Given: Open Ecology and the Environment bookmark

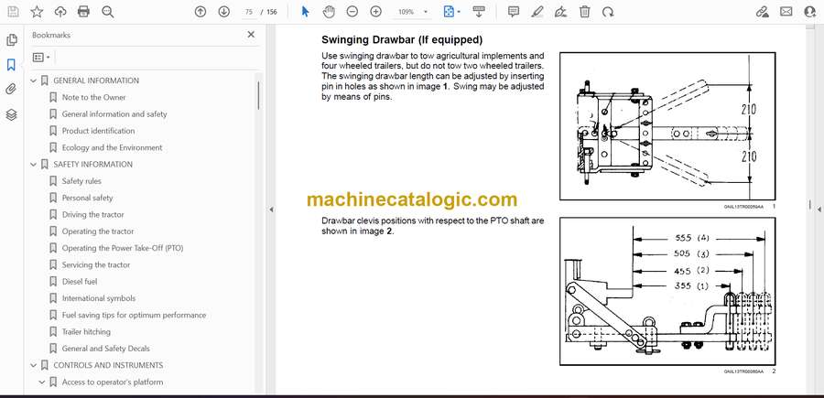Looking at the screenshot, I should (112, 147).
